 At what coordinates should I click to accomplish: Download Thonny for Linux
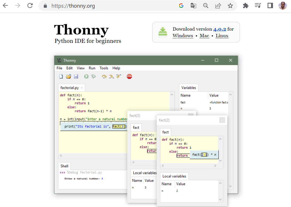pos(222,36)
